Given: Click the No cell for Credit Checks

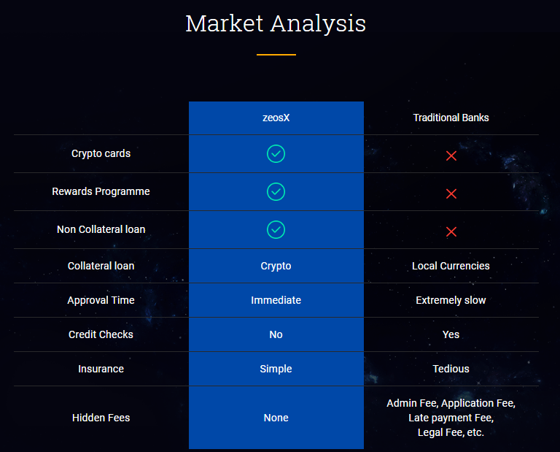Looking at the screenshot, I should pyautogui.click(x=276, y=334).
